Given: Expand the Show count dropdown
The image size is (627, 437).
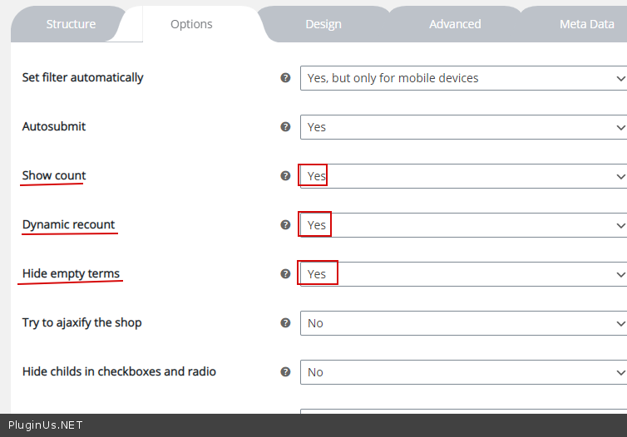Looking at the screenshot, I should pos(463,176).
